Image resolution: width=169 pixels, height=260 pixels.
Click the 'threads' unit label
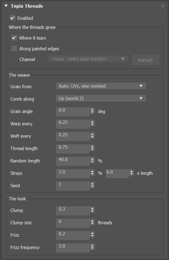point(105,223)
